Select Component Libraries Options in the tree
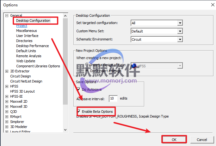Screen dimensions: 216x146 (38, 66)
